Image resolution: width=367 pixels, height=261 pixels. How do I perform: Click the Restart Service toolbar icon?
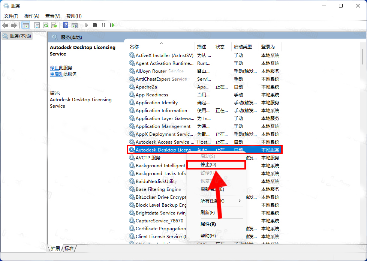pos(112,25)
